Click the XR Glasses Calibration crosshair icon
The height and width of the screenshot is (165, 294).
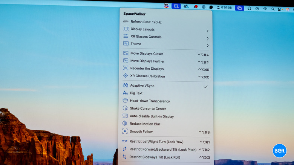click(126, 76)
